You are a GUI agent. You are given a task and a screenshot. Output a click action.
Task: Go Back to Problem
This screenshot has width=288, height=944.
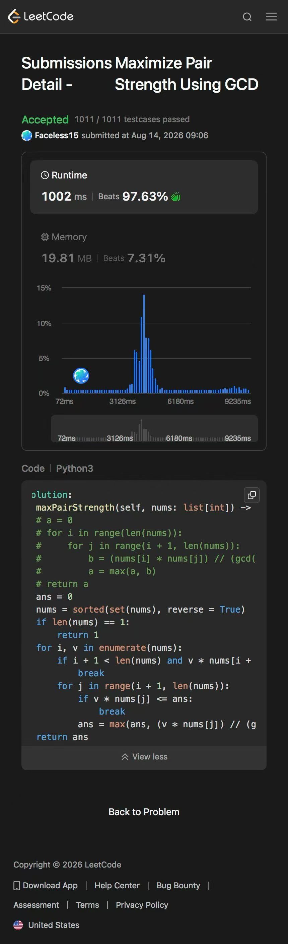coord(144,812)
